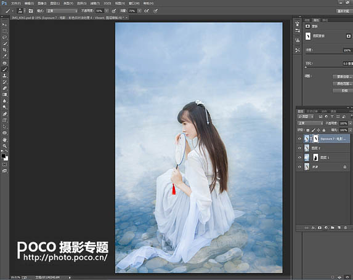Open the layer fill dropdown arrow

[x=350, y=130]
